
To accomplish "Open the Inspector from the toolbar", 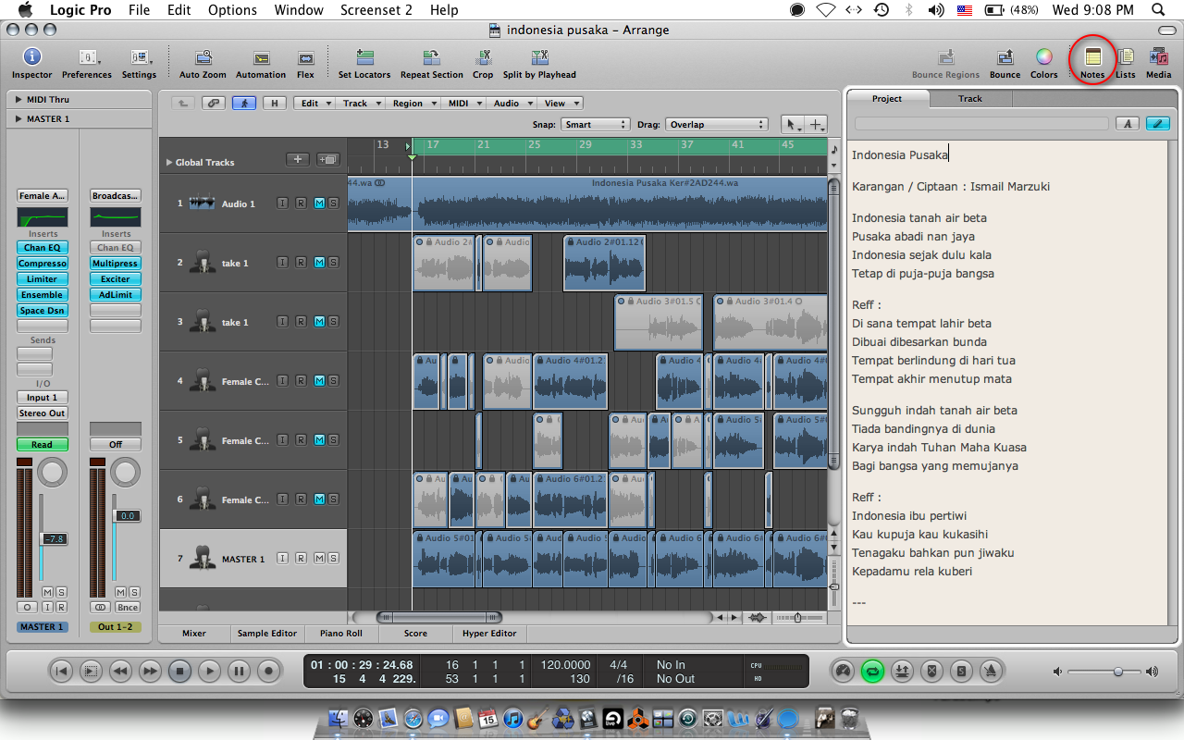I will click(31, 57).
